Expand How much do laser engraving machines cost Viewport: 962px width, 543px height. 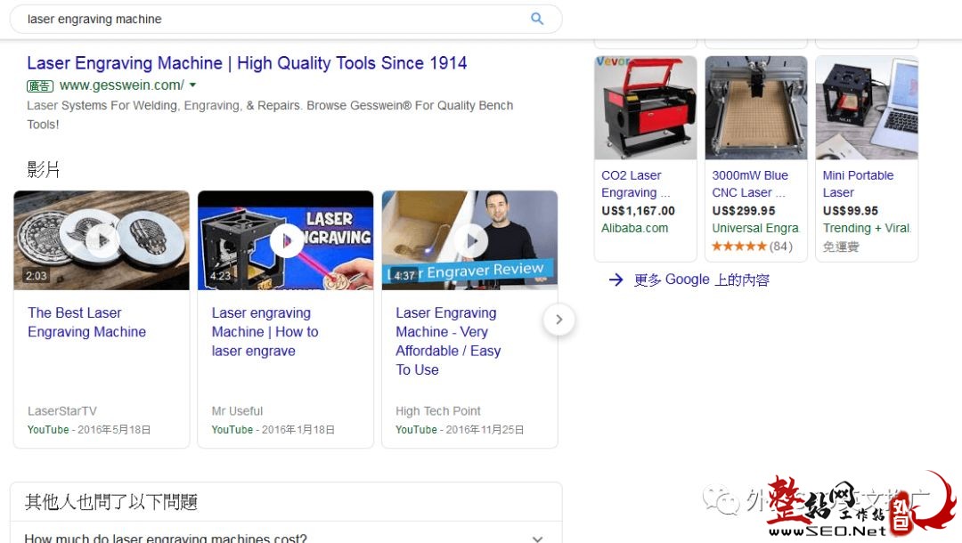tap(286, 537)
